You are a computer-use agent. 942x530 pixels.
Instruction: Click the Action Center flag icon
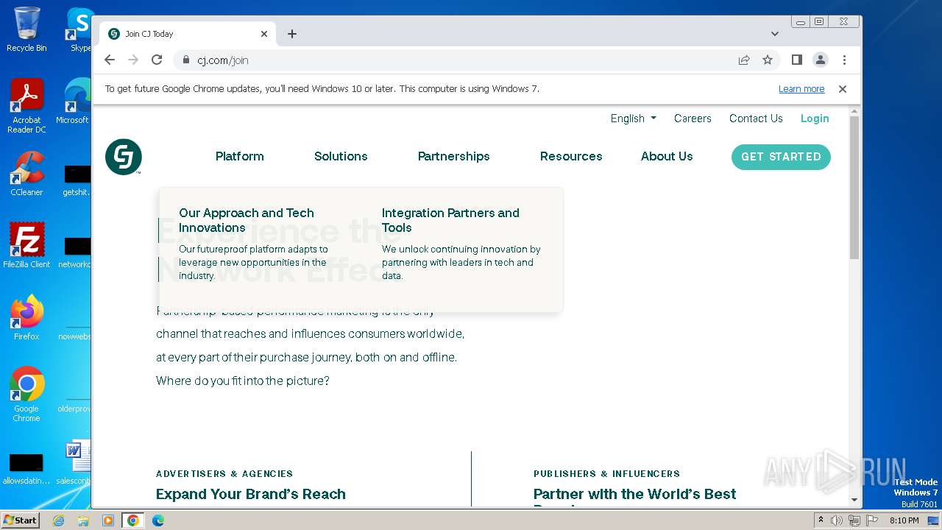pyautogui.click(x=871, y=520)
